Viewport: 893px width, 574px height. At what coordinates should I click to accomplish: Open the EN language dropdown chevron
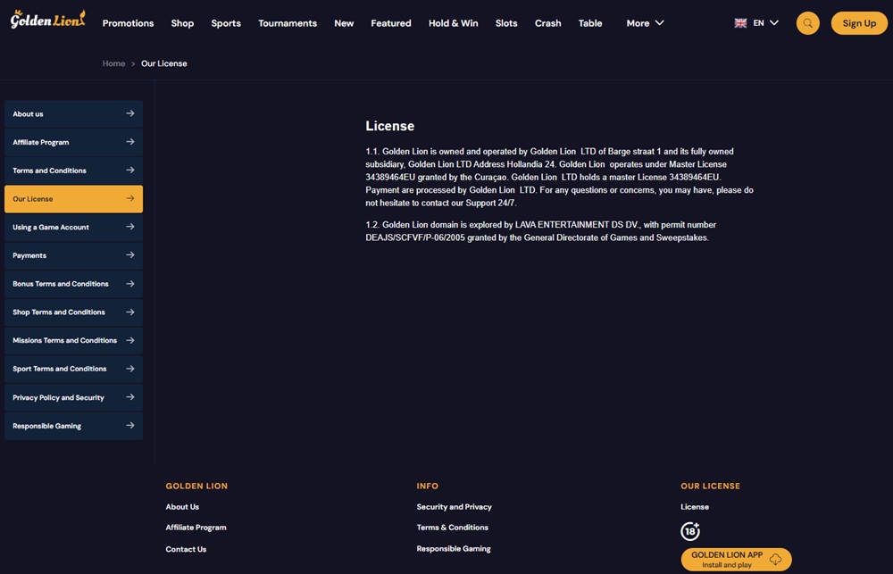pyautogui.click(x=774, y=23)
